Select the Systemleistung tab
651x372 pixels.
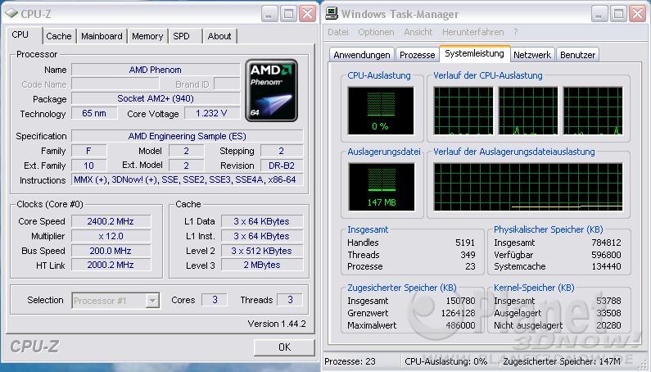point(475,53)
